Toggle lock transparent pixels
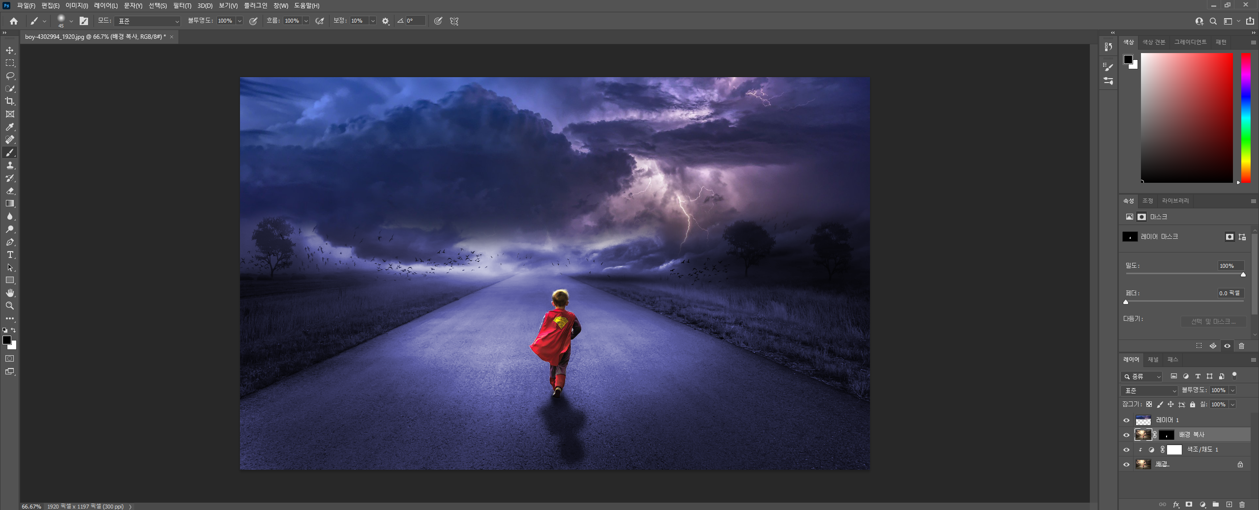Viewport: 1259px width, 510px height. point(1149,404)
